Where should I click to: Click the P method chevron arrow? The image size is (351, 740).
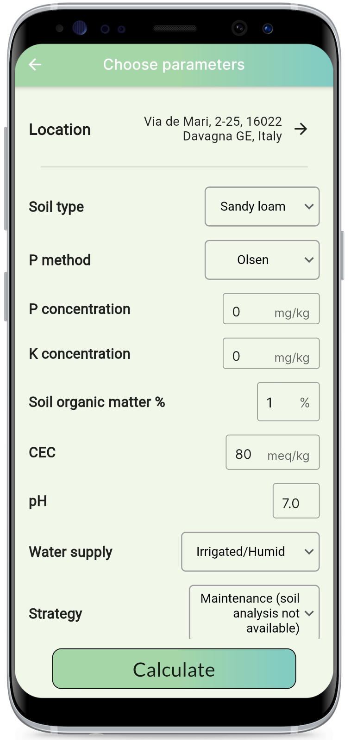coord(309,260)
